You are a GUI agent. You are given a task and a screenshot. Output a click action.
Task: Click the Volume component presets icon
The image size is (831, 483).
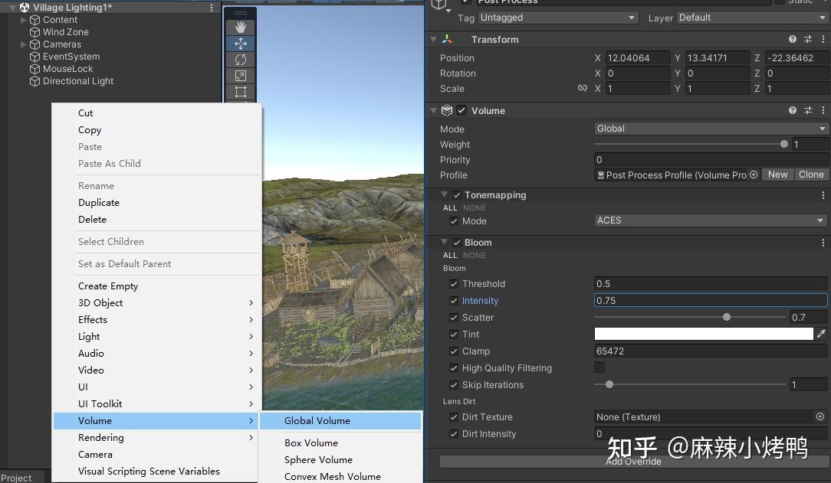[807, 110]
